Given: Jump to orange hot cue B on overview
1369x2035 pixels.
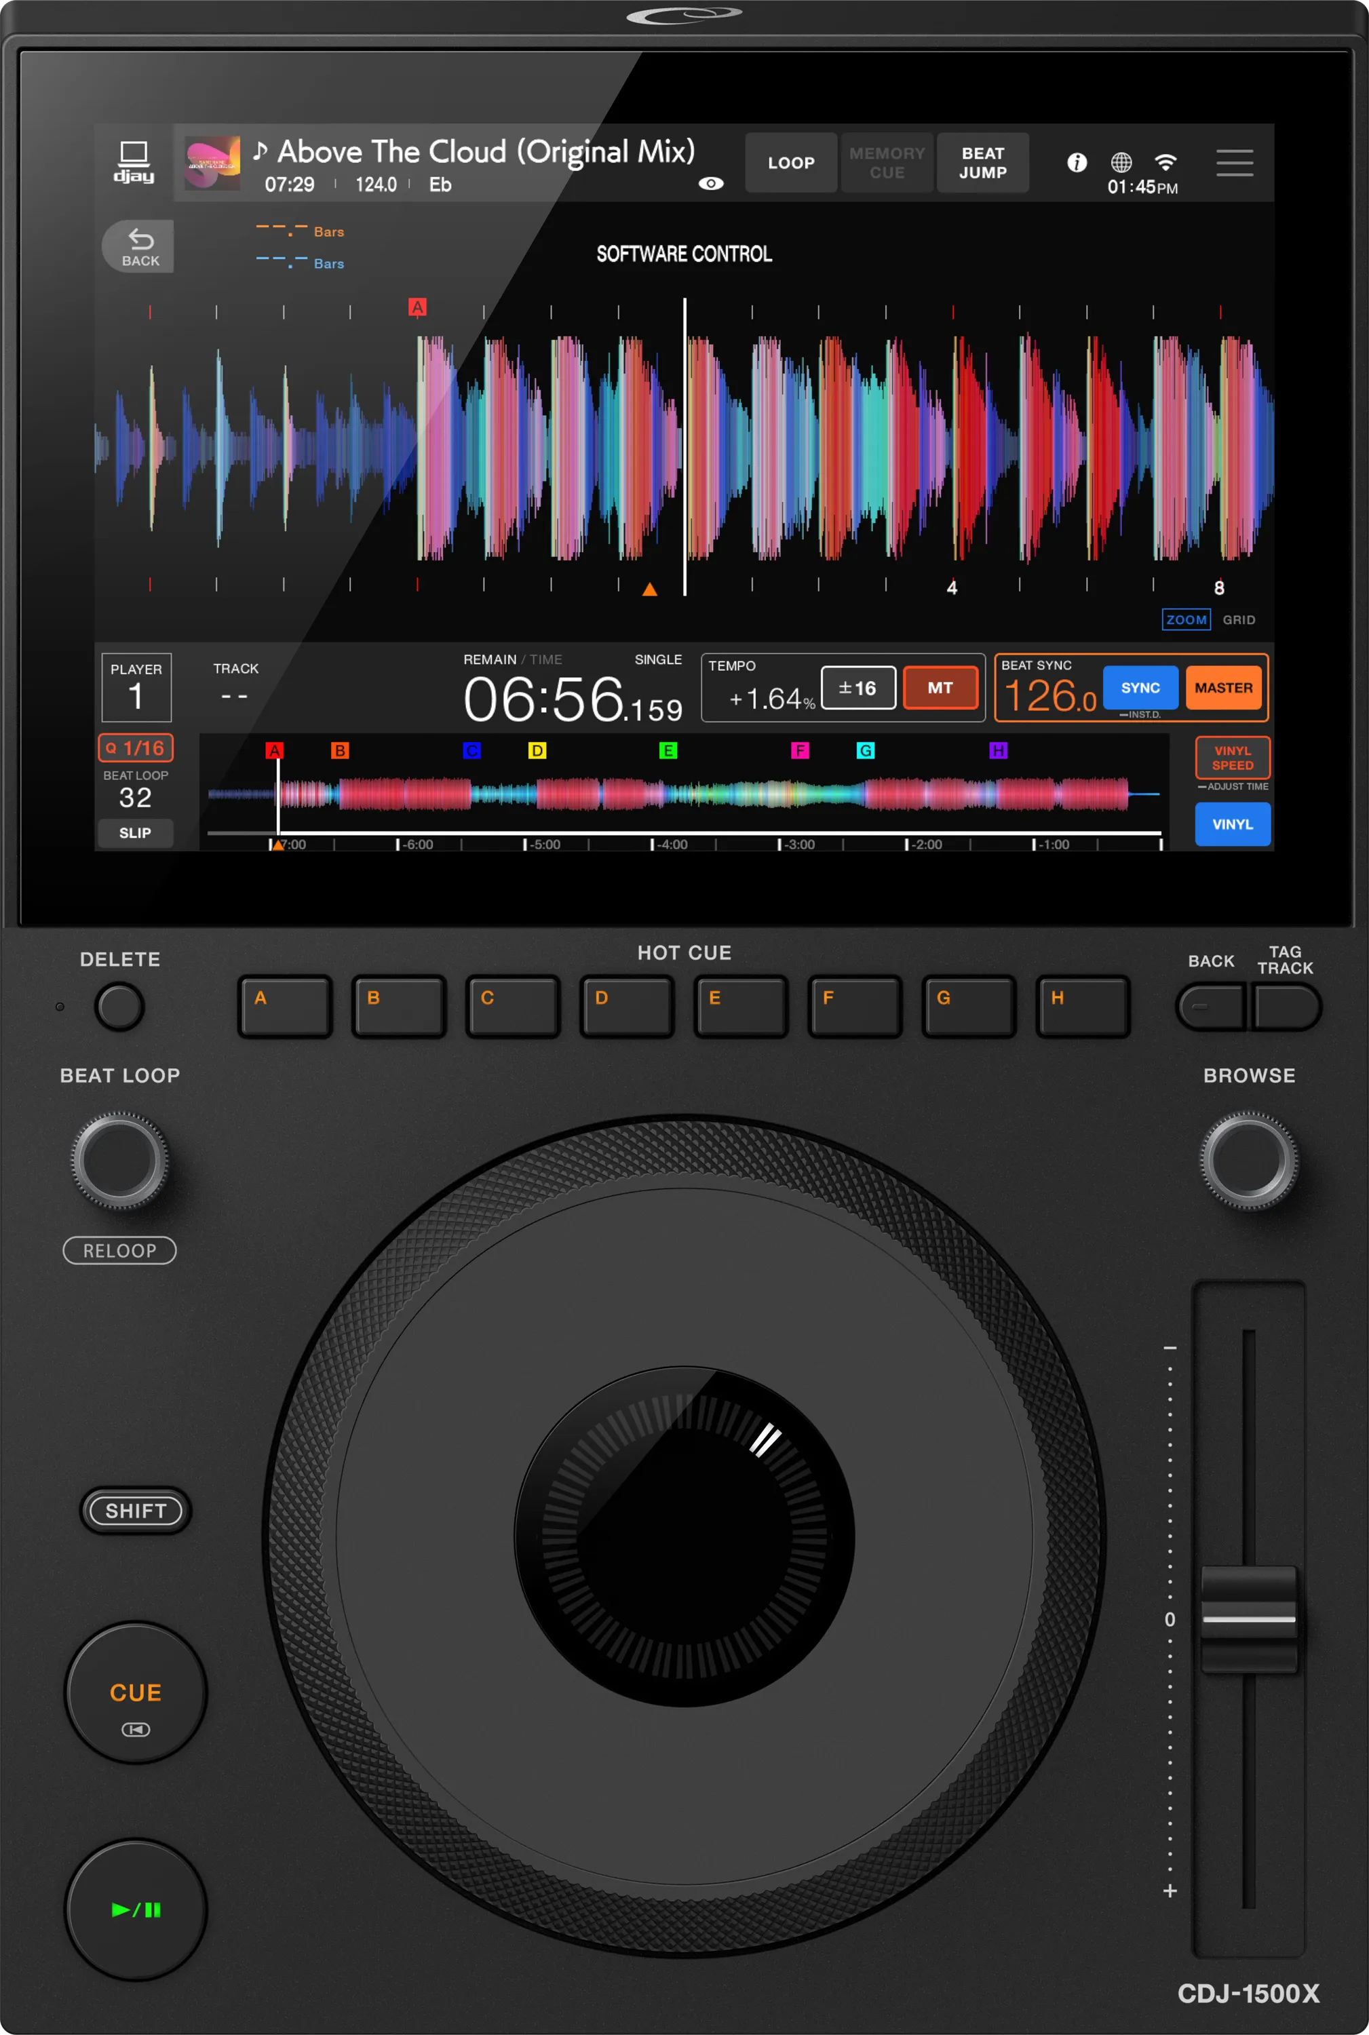Looking at the screenshot, I should pos(341,751).
